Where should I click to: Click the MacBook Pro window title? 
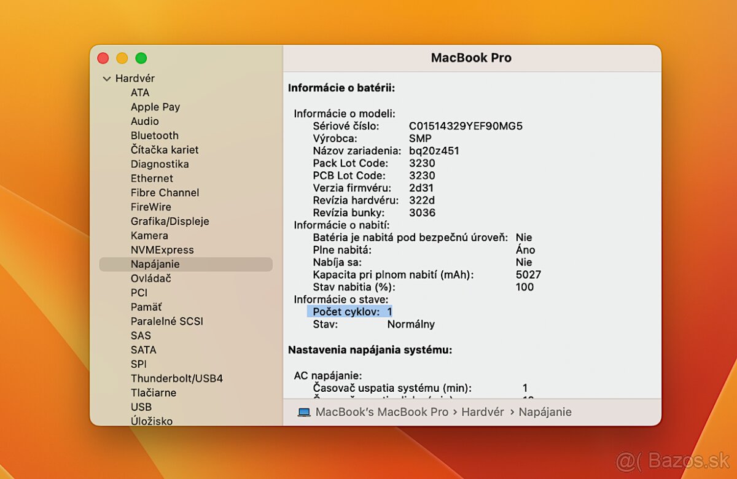point(471,58)
